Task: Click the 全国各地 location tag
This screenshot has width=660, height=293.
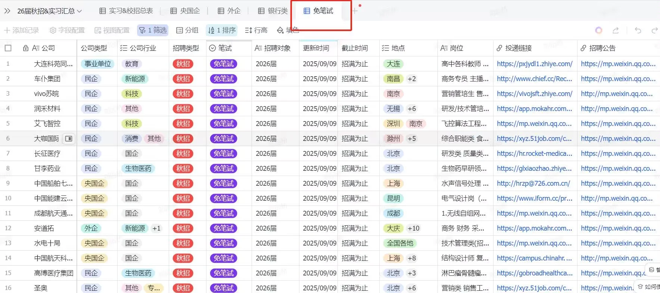Action: click(x=400, y=243)
